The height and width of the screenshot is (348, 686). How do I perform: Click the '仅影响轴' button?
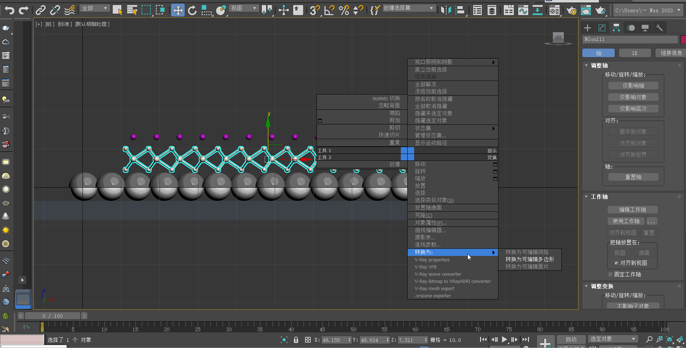point(633,86)
